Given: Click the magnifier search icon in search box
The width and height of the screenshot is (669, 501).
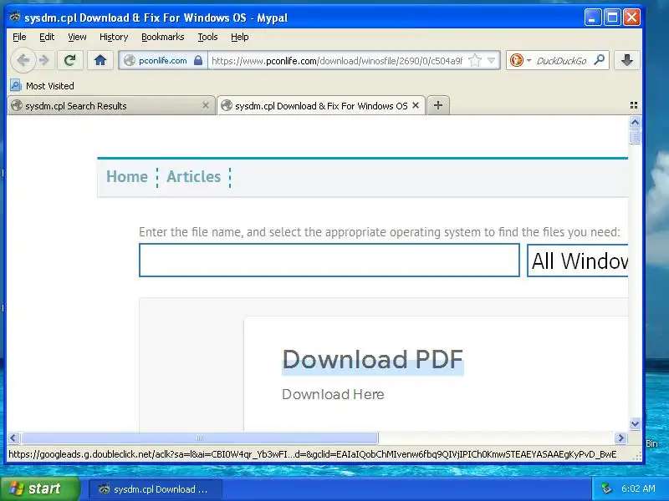Looking at the screenshot, I should pos(599,60).
